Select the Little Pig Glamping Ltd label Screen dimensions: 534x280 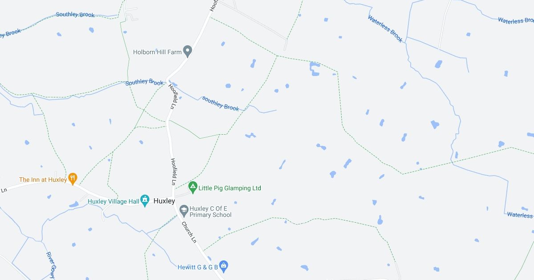(x=230, y=188)
